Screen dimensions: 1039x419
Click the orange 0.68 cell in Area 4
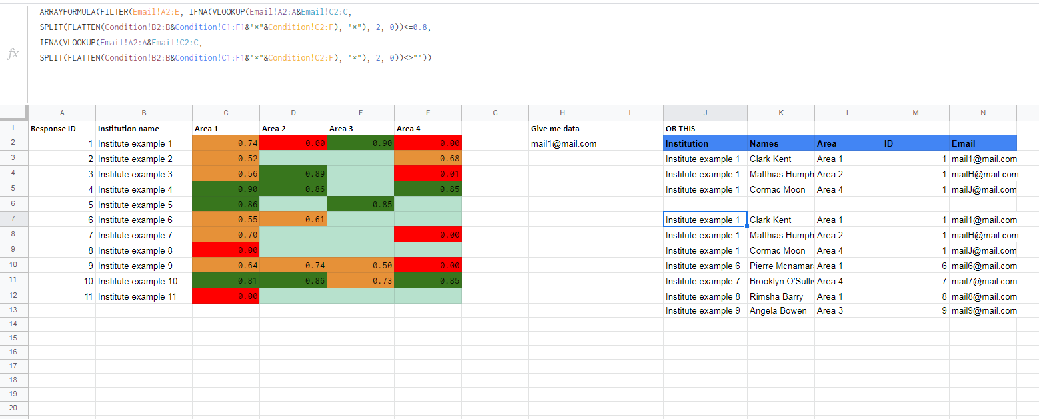tap(428, 159)
